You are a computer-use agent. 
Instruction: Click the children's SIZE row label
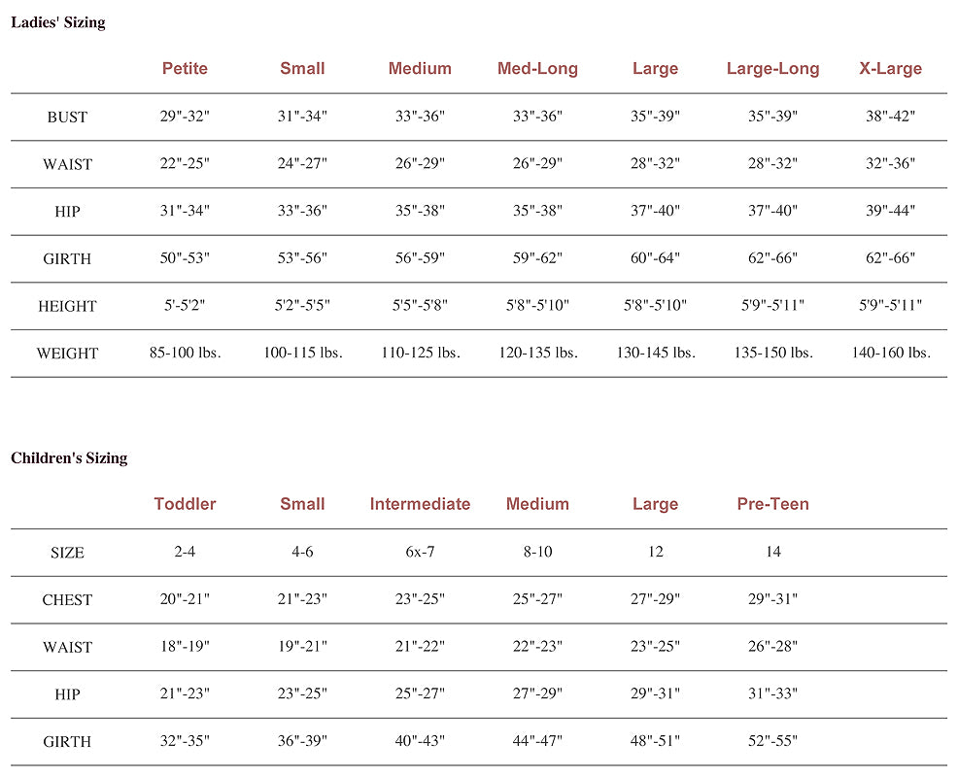[x=67, y=553]
